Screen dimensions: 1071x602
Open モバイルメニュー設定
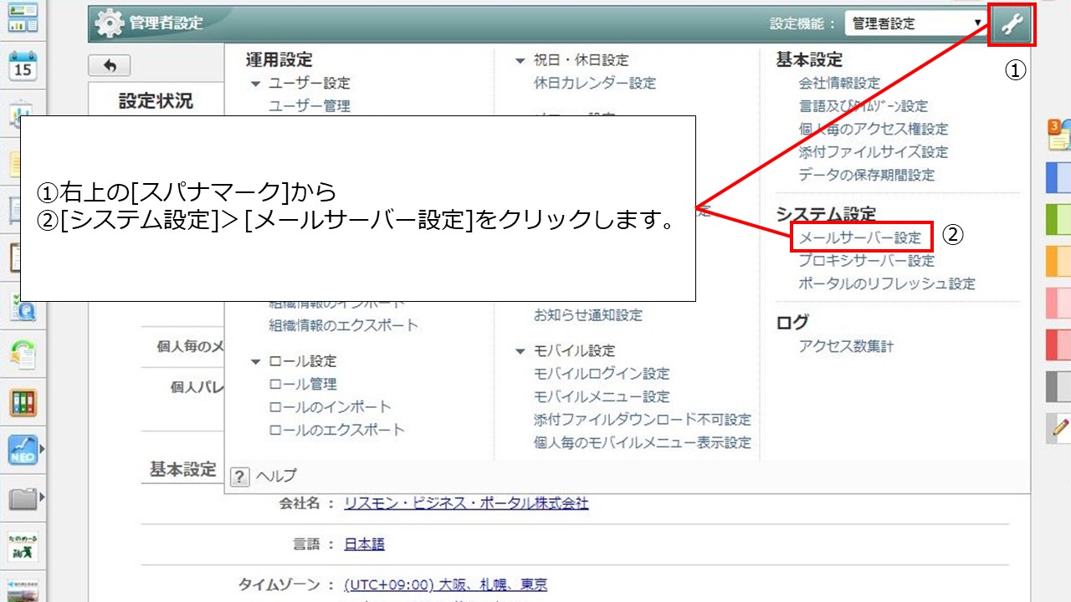tap(602, 396)
